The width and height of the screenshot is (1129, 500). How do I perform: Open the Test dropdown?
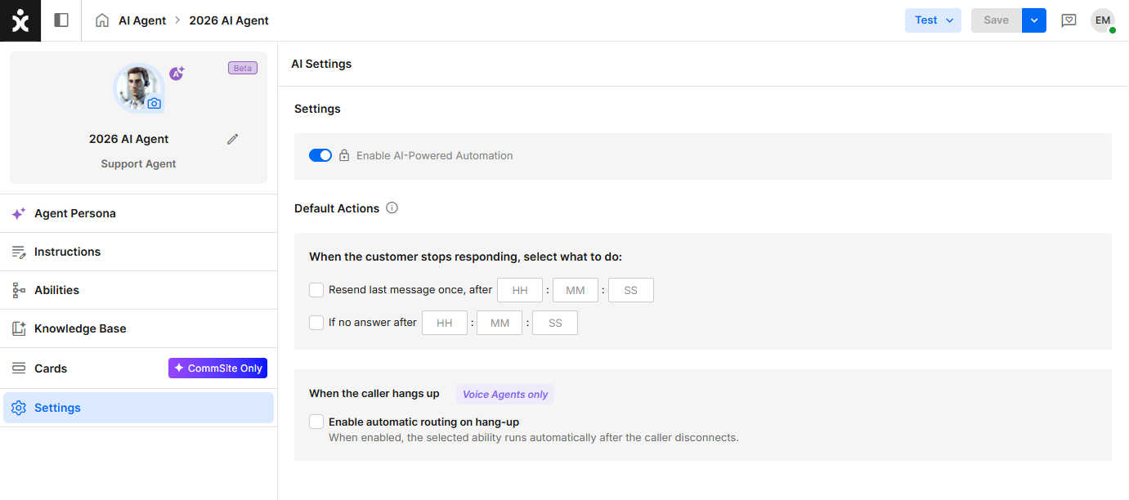[x=934, y=20]
